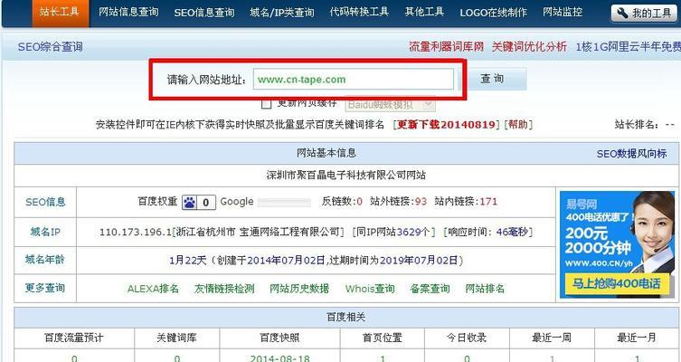681x362 pixels.
Task: Open 流量利器词库网 link
Action: (446, 46)
